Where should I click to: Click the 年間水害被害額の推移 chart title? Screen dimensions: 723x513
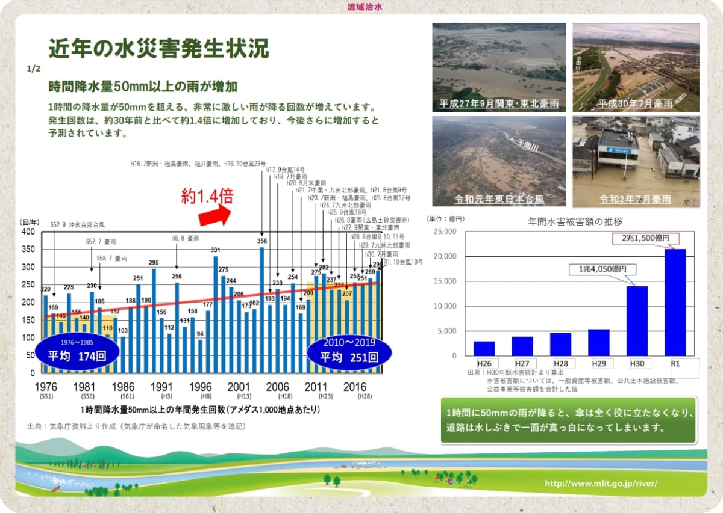(x=566, y=221)
